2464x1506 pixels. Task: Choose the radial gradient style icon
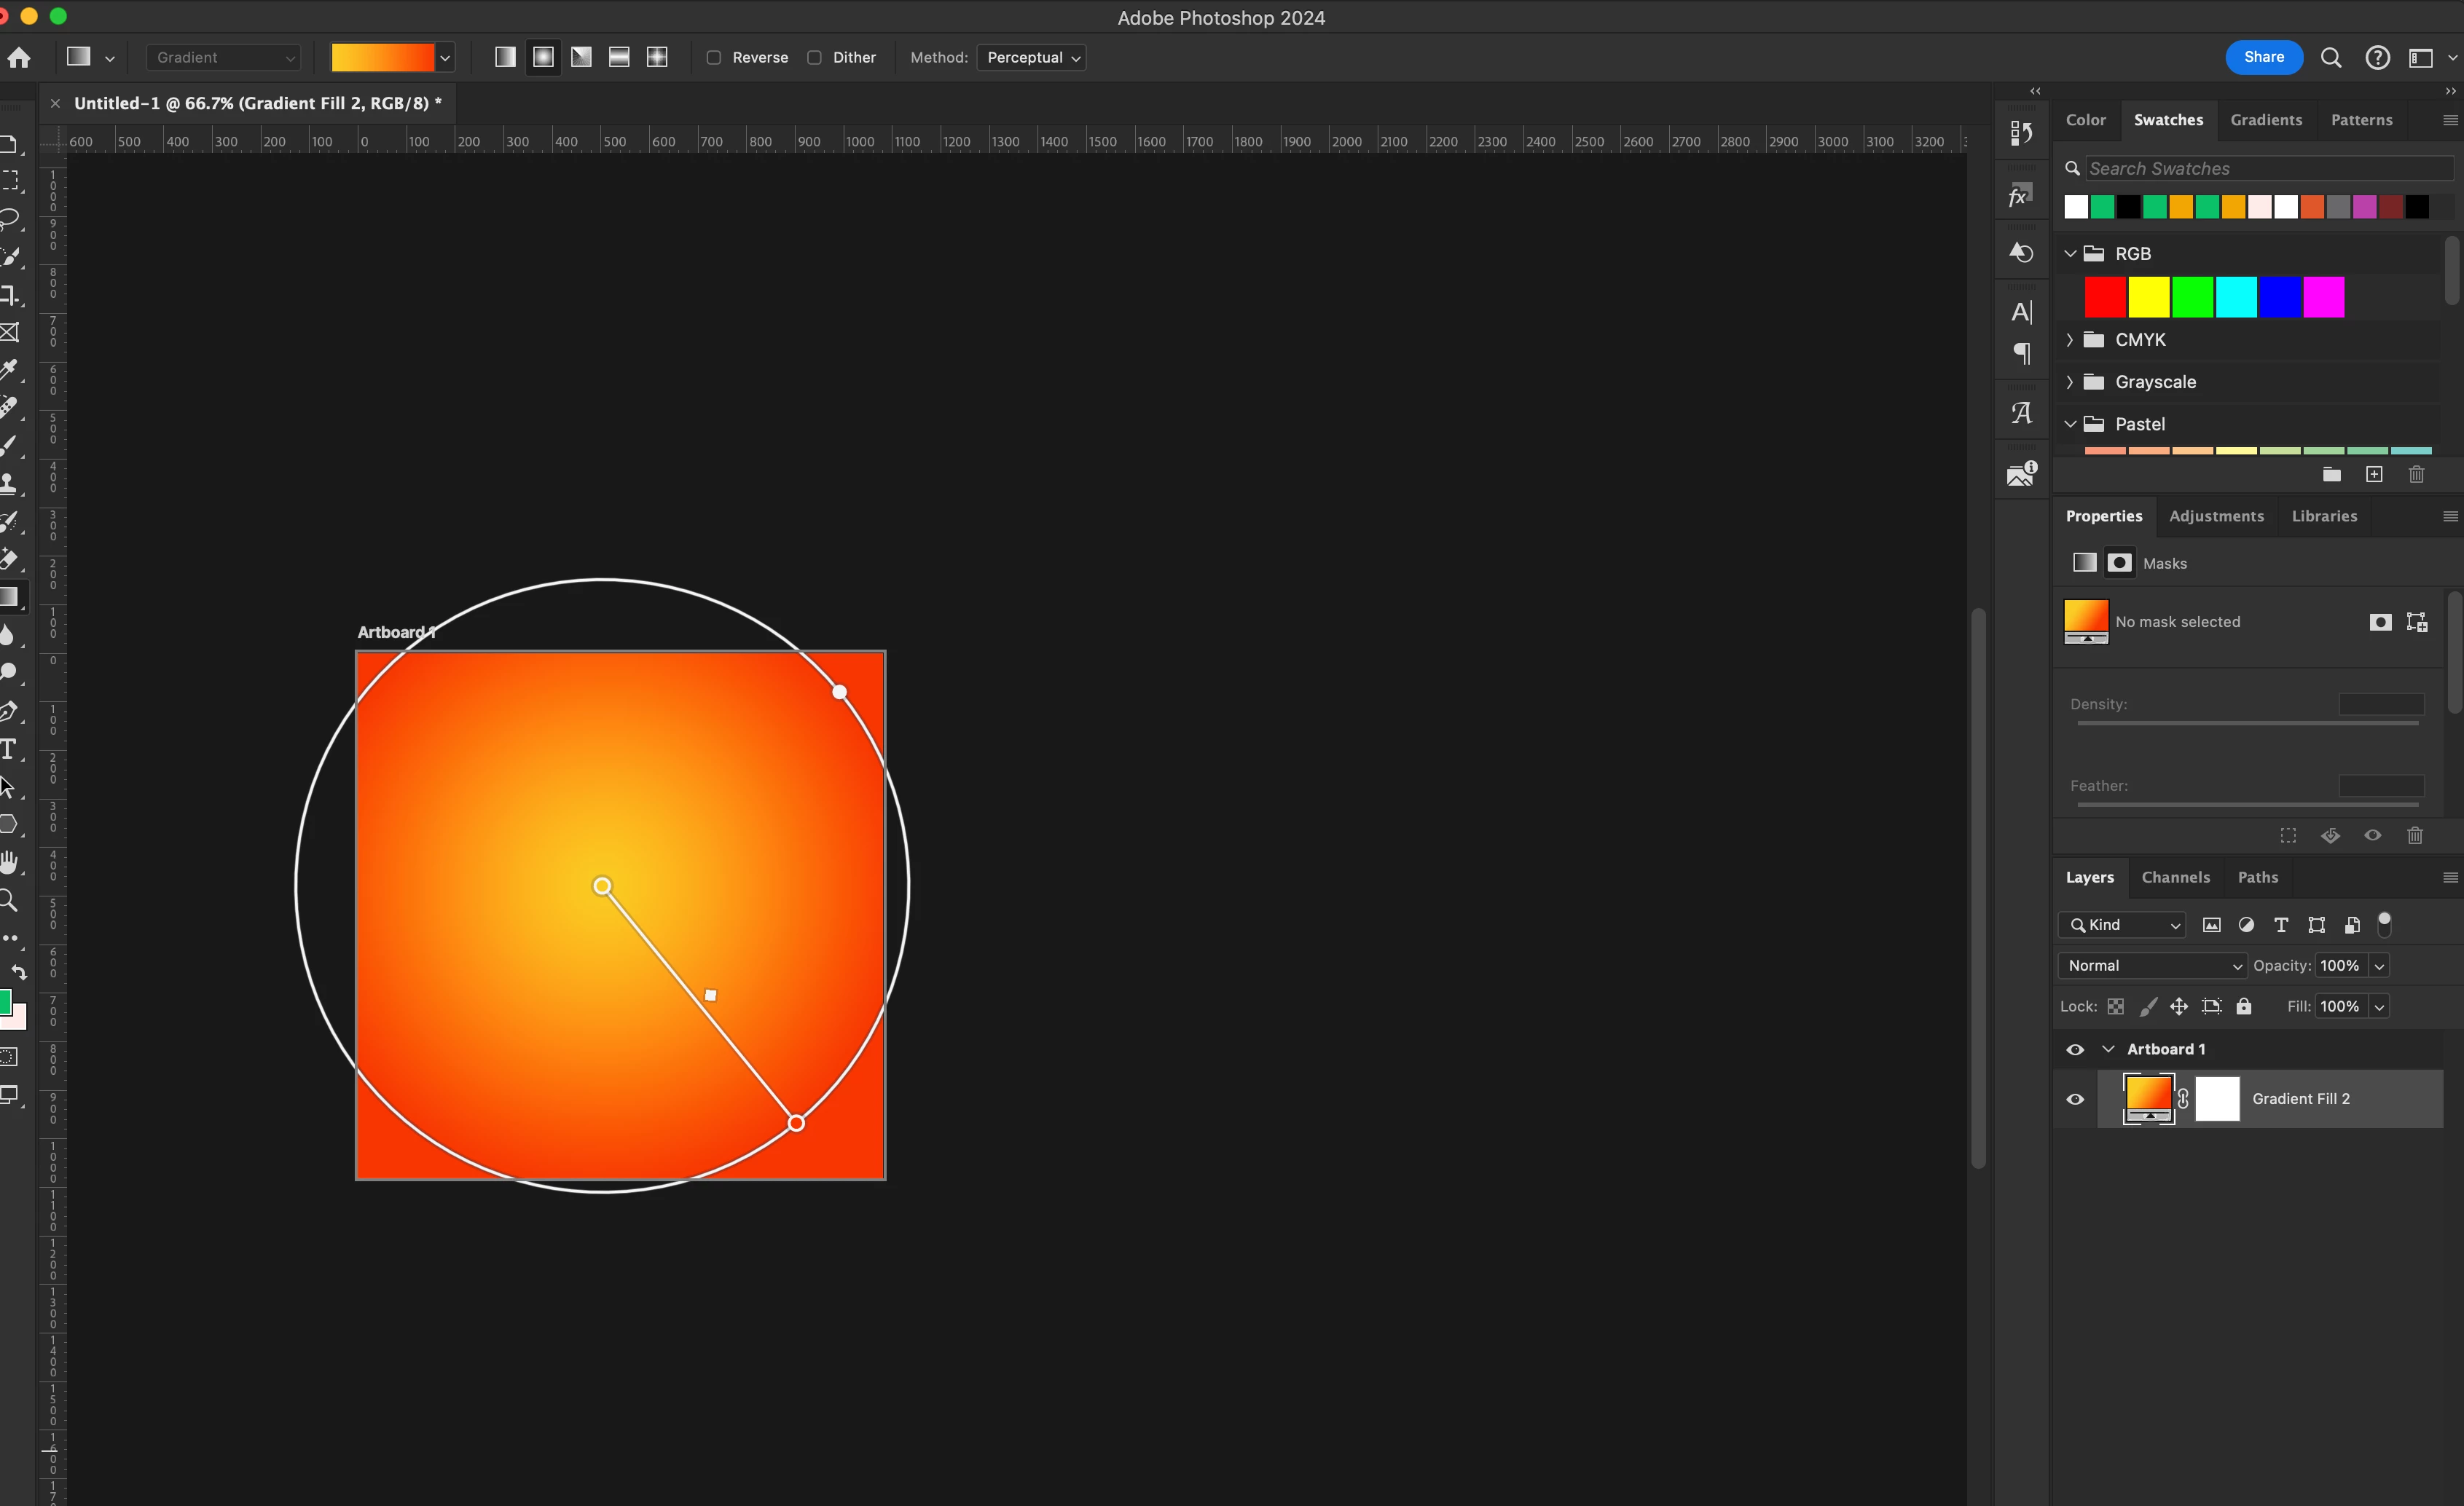pos(543,57)
